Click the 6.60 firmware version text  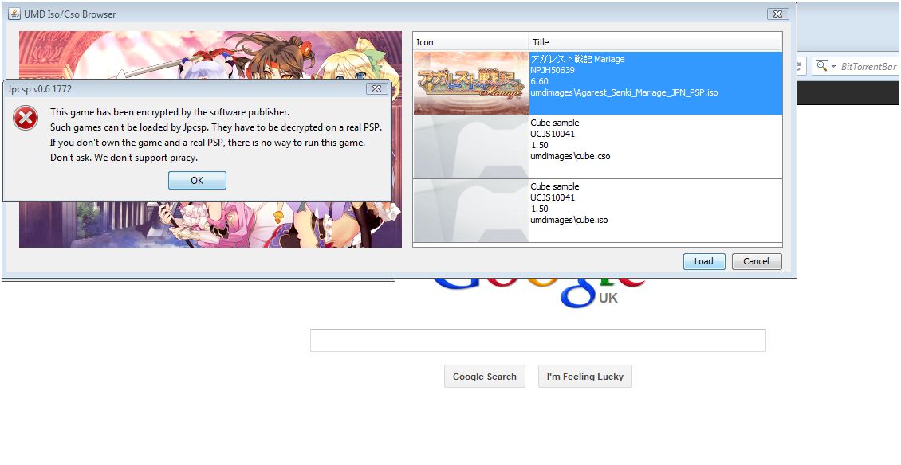(x=539, y=81)
